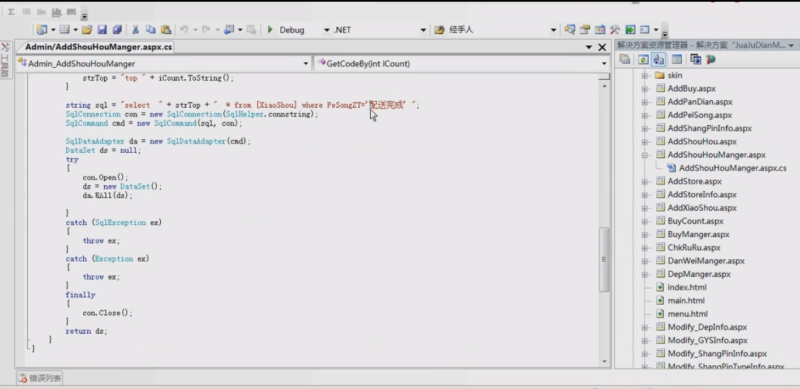Select index.html in Solution Explorer
The height and width of the screenshot is (389, 800).
coord(686,287)
